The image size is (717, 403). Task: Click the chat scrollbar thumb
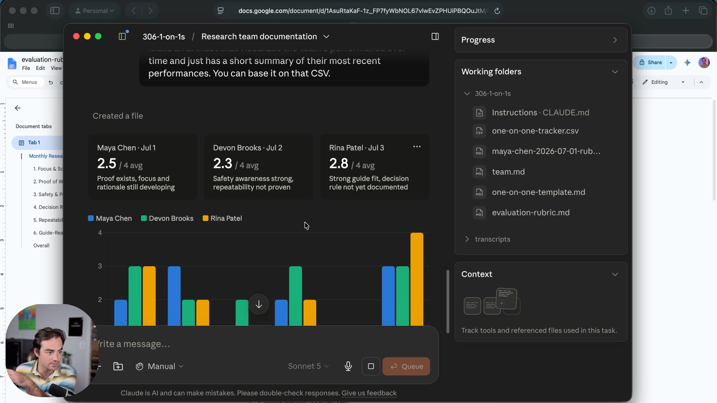click(x=448, y=301)
